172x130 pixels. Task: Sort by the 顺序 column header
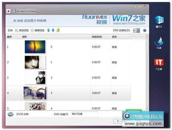[9, 37]
